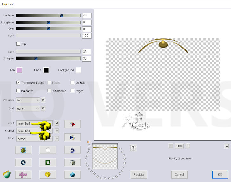Toggle the Anamorph checkbox

(x=49, y=91)
